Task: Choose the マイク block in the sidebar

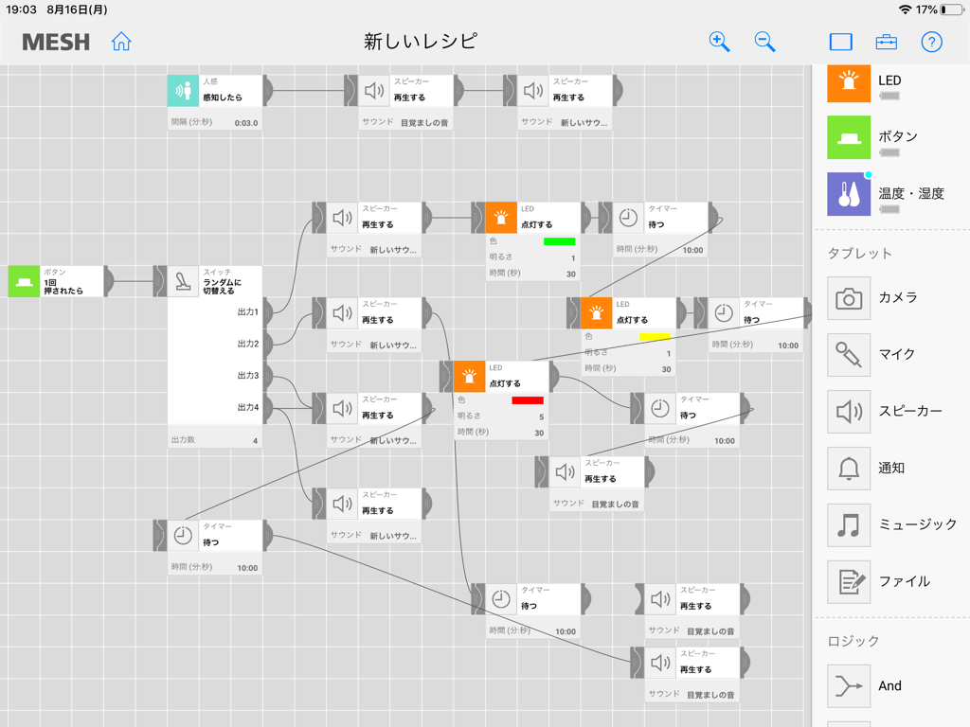Action: (x=849, y=355)
